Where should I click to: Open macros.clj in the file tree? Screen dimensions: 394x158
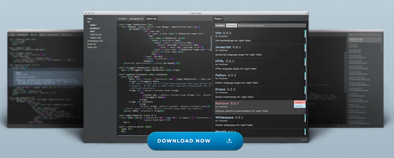95,35
